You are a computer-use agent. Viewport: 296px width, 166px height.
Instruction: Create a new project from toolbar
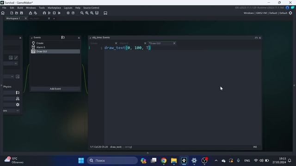tap(12, 13)
